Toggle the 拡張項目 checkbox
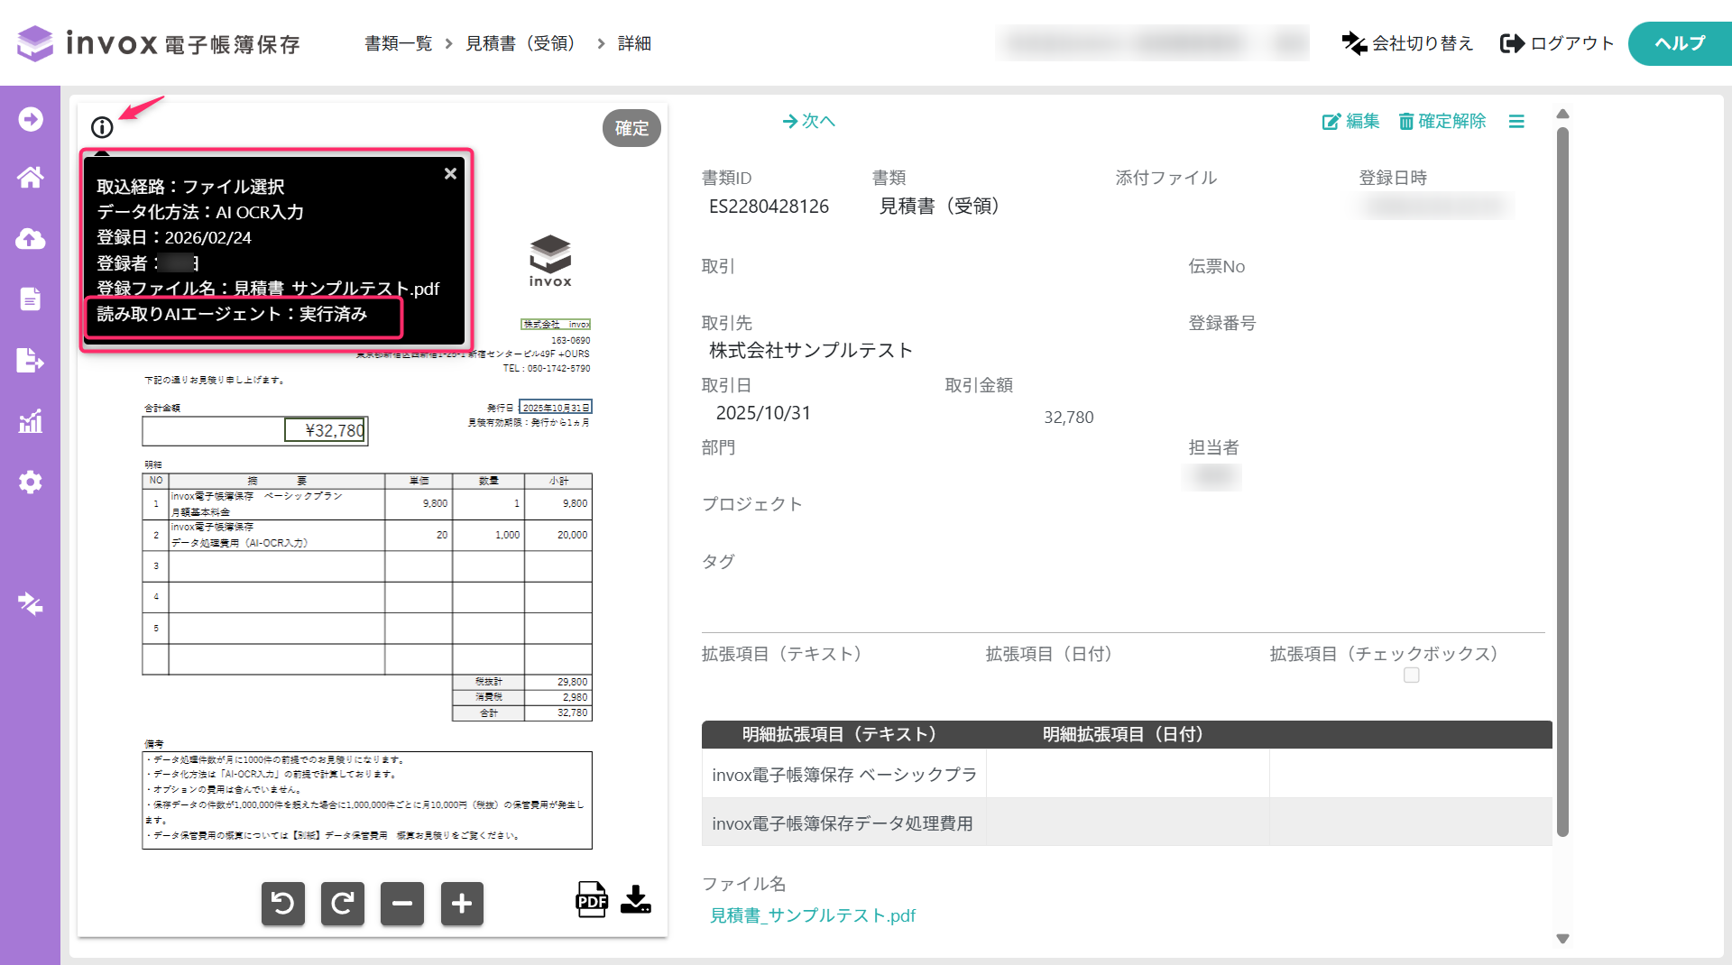Screen dimensions: 1732x965 [x=1412, y=675]
